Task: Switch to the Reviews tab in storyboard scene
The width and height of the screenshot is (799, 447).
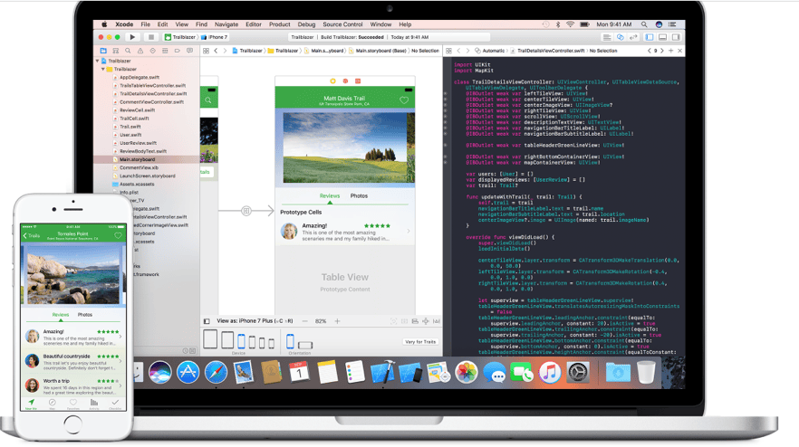Action: pyautogui.click(x=330, y=196)
